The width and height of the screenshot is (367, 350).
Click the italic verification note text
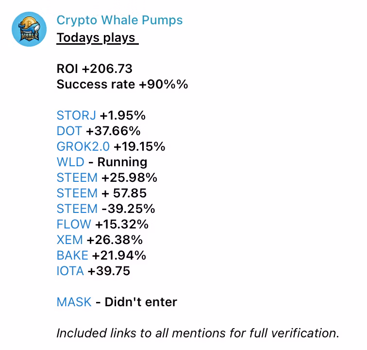click(198, 333)
